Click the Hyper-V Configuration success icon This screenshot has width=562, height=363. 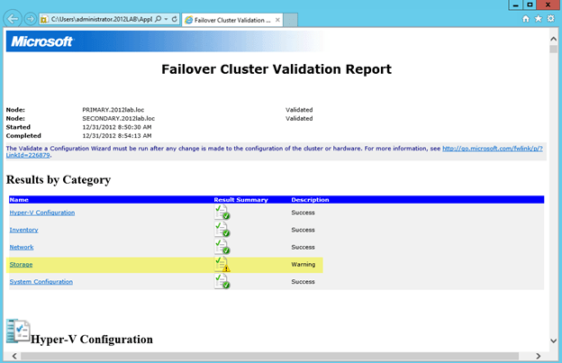tap(222, 213)
